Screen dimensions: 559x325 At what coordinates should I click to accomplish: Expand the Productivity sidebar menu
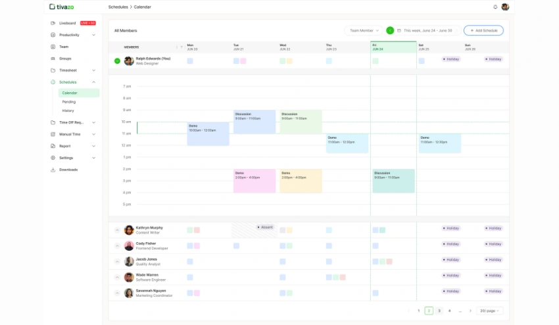(x=93, y=35)
